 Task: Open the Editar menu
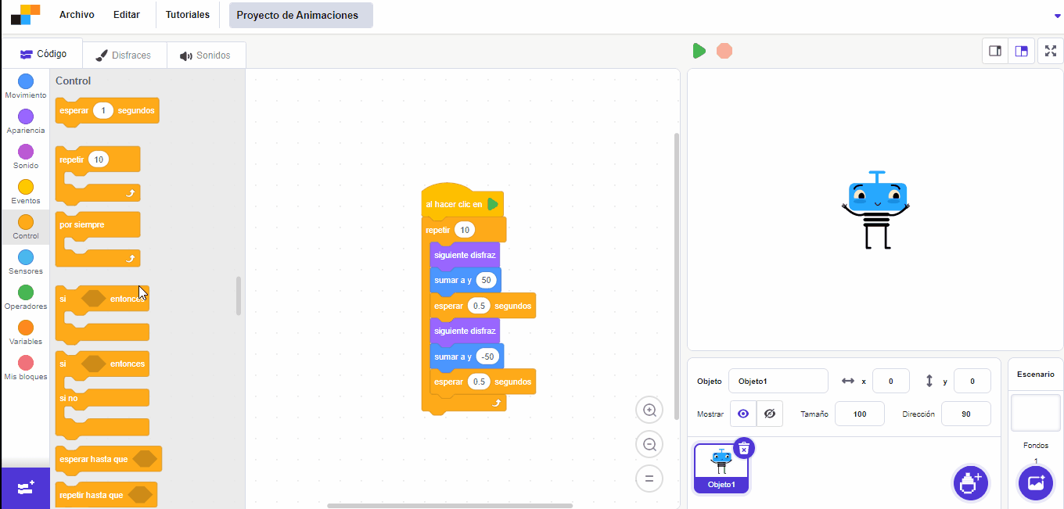pos(127,15)
